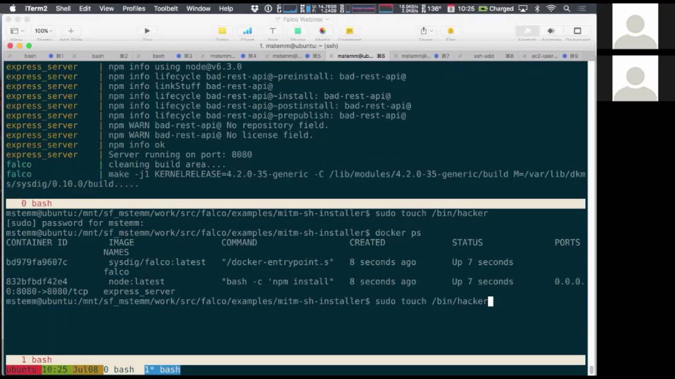The height and width of the screenshot is (379, 675).
Task: Open Spotlight search magnifier
Action: pos(567,8)
